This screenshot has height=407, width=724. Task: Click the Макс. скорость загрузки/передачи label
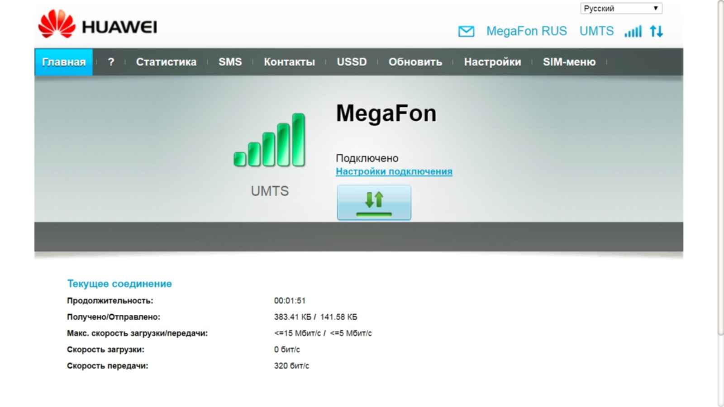137,333
